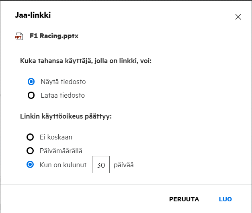
Task: Click the Lataa tiedosto label text
Action: [x=63, y=96]
